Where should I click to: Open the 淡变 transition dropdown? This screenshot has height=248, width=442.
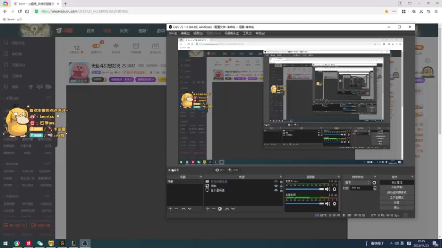(x=357, y=182)
